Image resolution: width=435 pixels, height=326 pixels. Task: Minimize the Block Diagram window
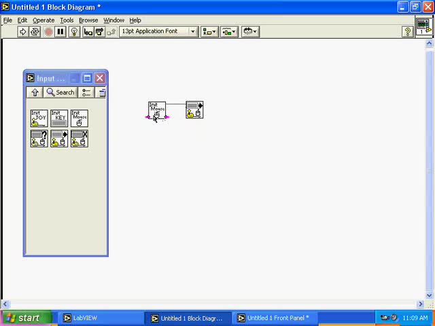click(403, 7)
